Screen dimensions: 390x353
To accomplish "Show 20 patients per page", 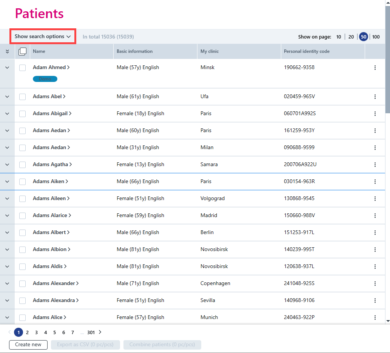I will pos(351,37).
